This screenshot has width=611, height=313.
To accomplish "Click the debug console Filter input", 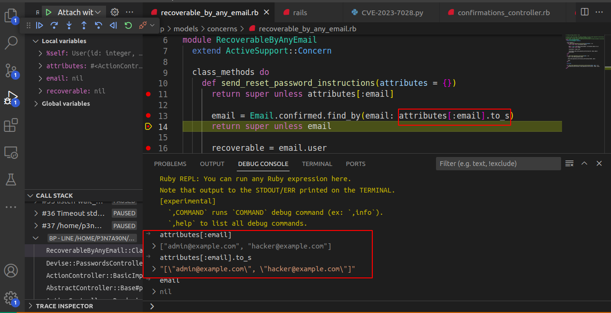I will [x=498, y=164].
